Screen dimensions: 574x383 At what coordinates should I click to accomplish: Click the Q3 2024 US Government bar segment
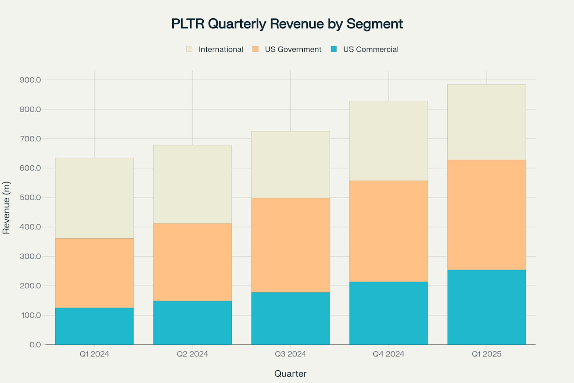click(x=290, y=245)
